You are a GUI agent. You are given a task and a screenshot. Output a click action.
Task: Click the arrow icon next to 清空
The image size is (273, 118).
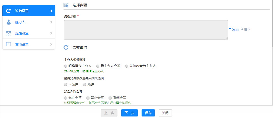point(242,29)
